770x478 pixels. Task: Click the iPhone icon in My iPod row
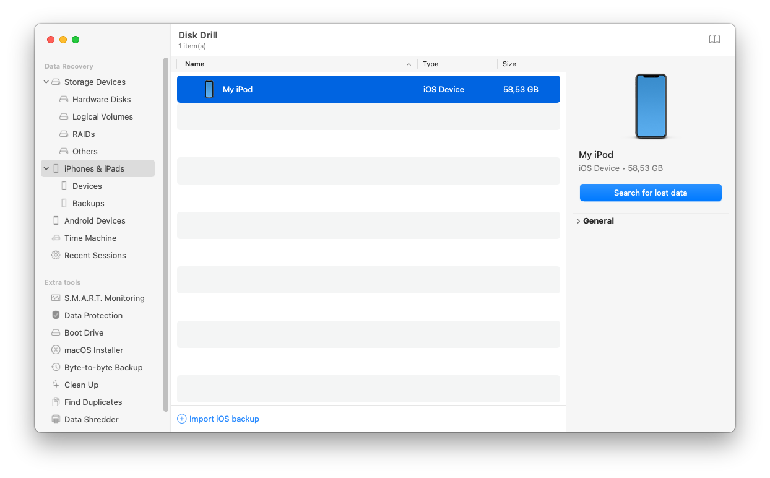click(209, 89)
